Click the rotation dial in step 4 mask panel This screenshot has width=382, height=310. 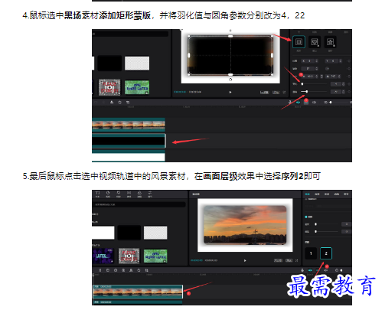[328, 69]
